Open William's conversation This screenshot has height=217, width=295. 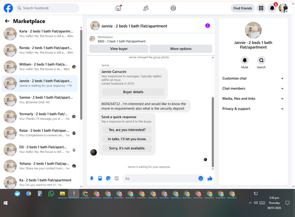tap(40, 66)
